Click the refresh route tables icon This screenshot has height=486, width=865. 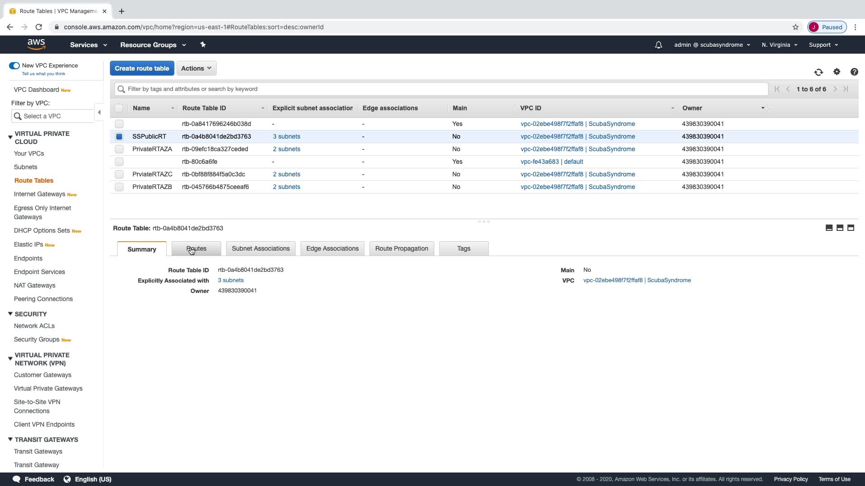click(x=818, y=72)
